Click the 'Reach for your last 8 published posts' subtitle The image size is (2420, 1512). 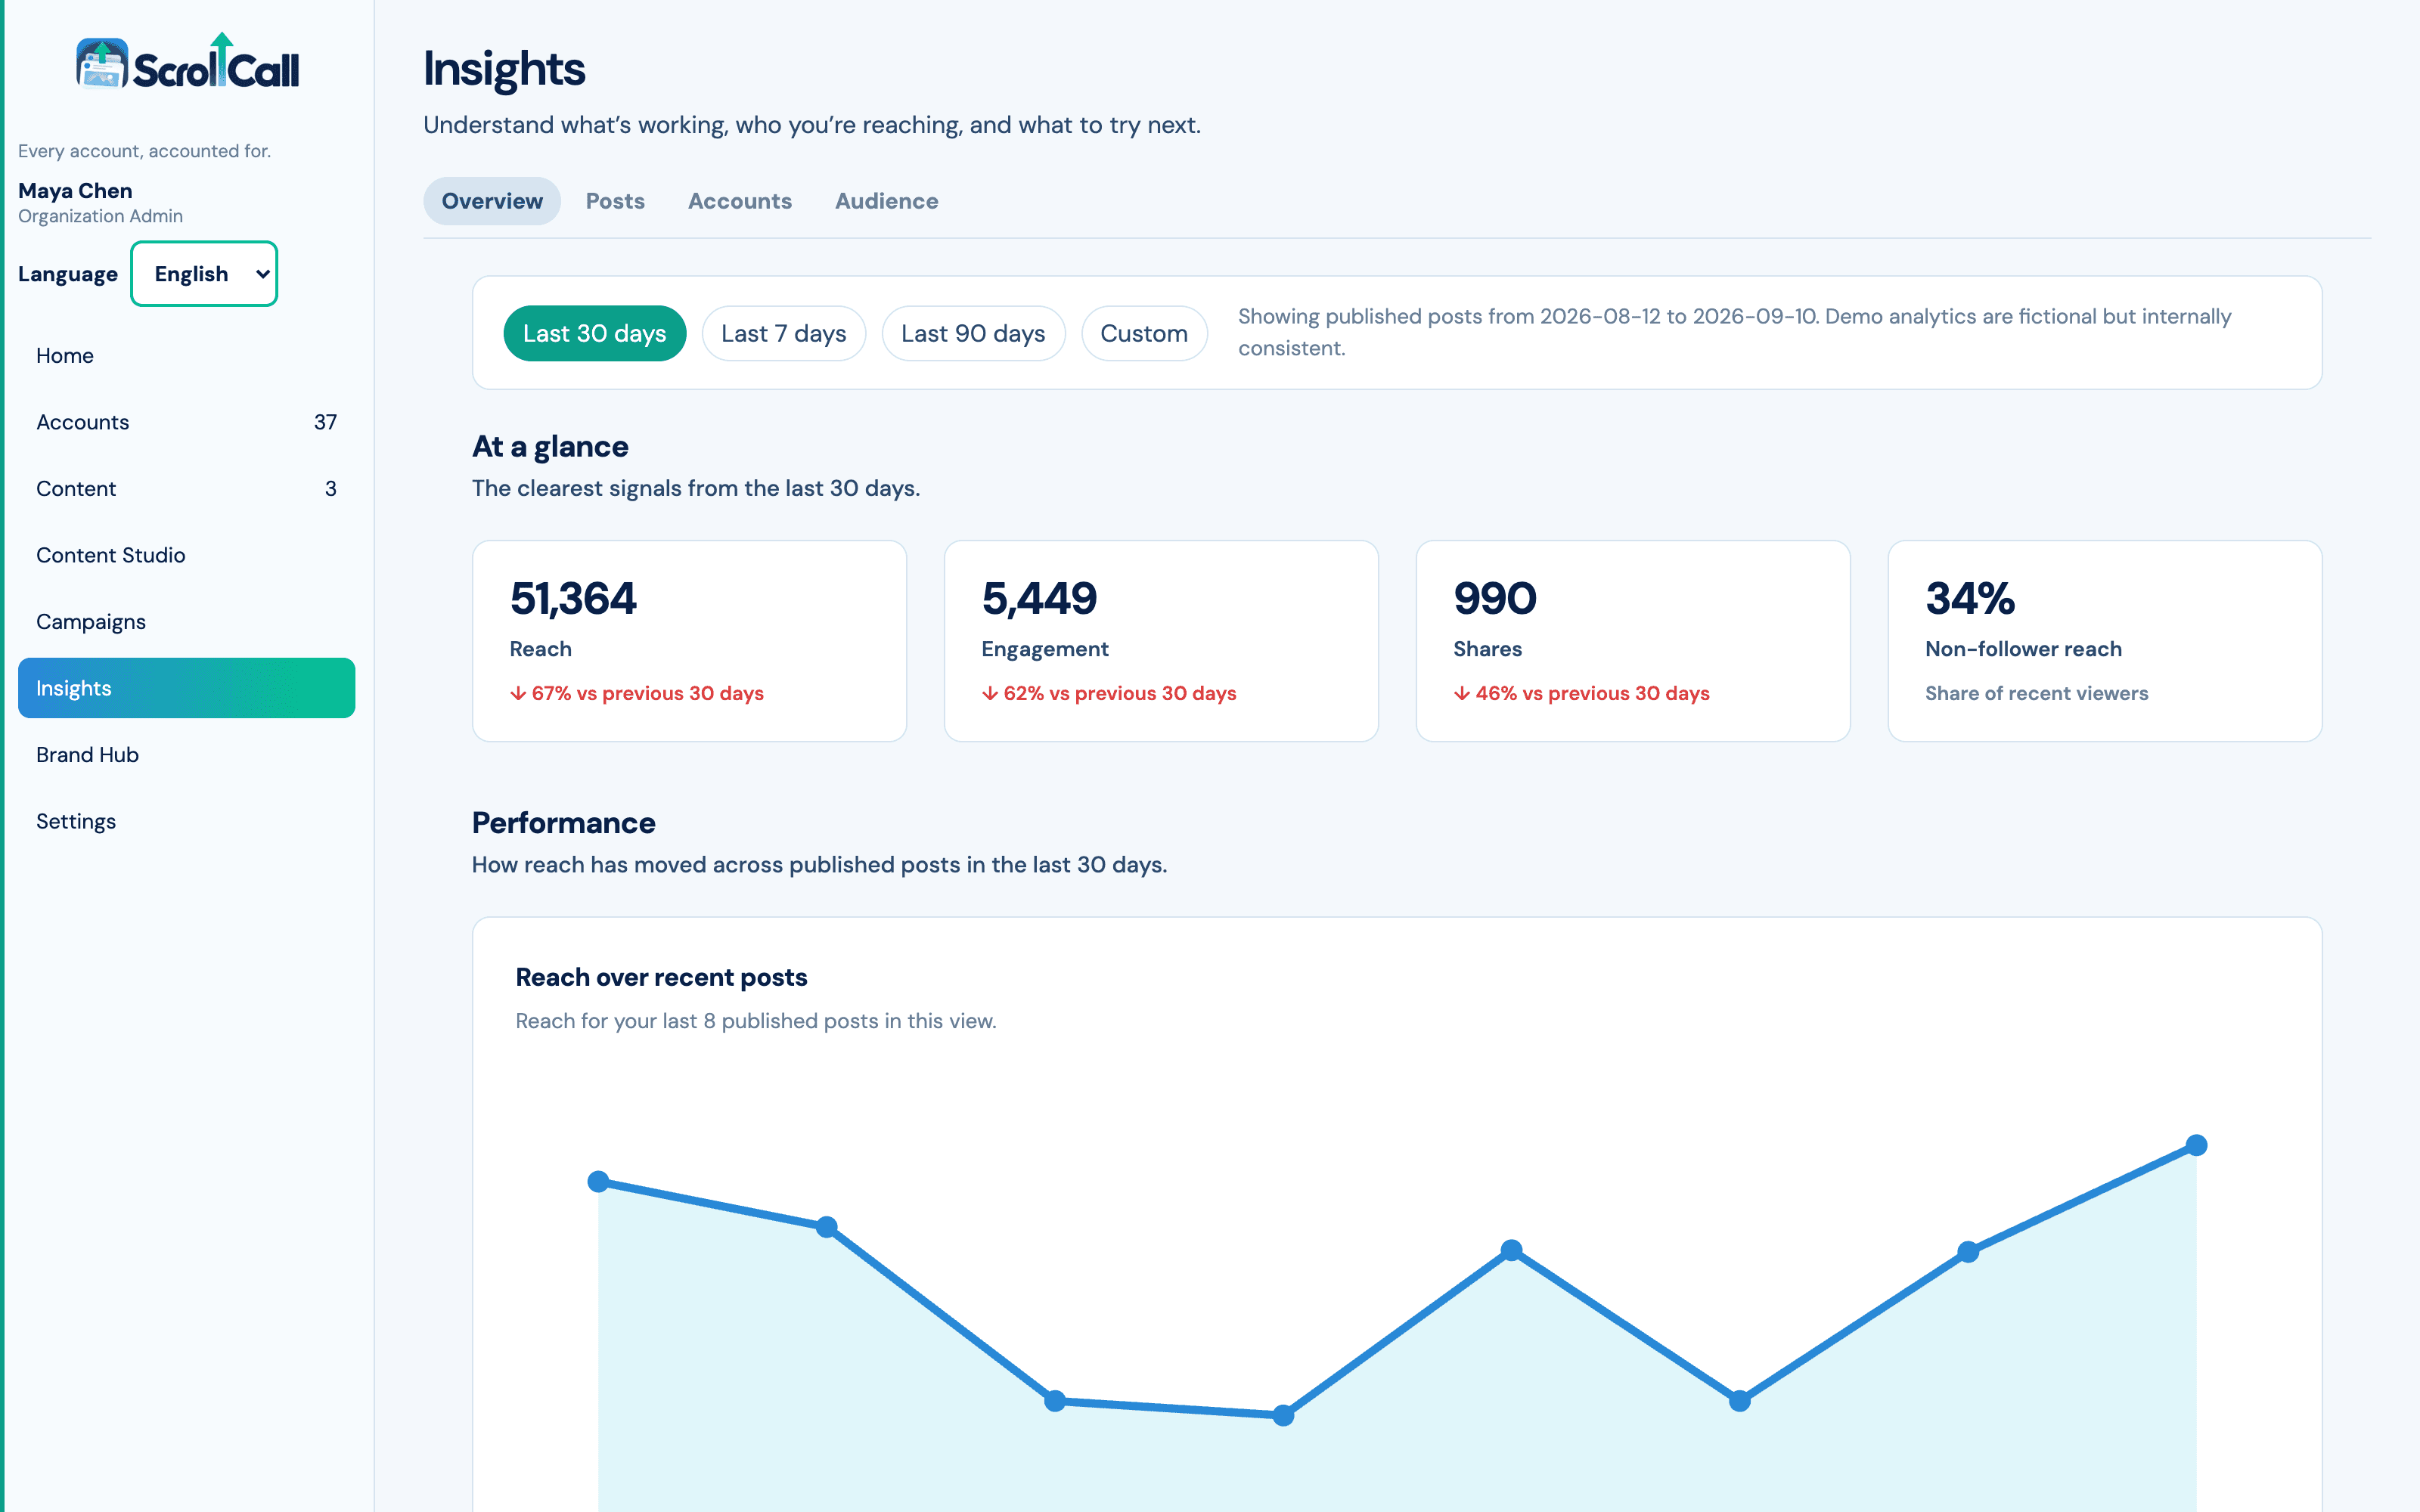tap(756, 1021)
